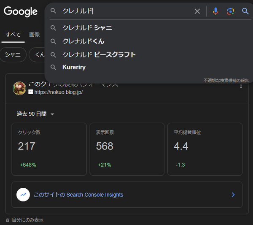Click the trending chart Insights icon
This screenshot has height=225, width=253.
[x=23, y=195]
